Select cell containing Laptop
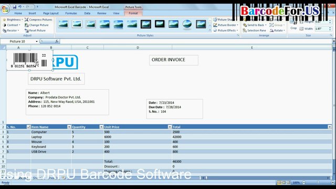 tap(51, 136)
